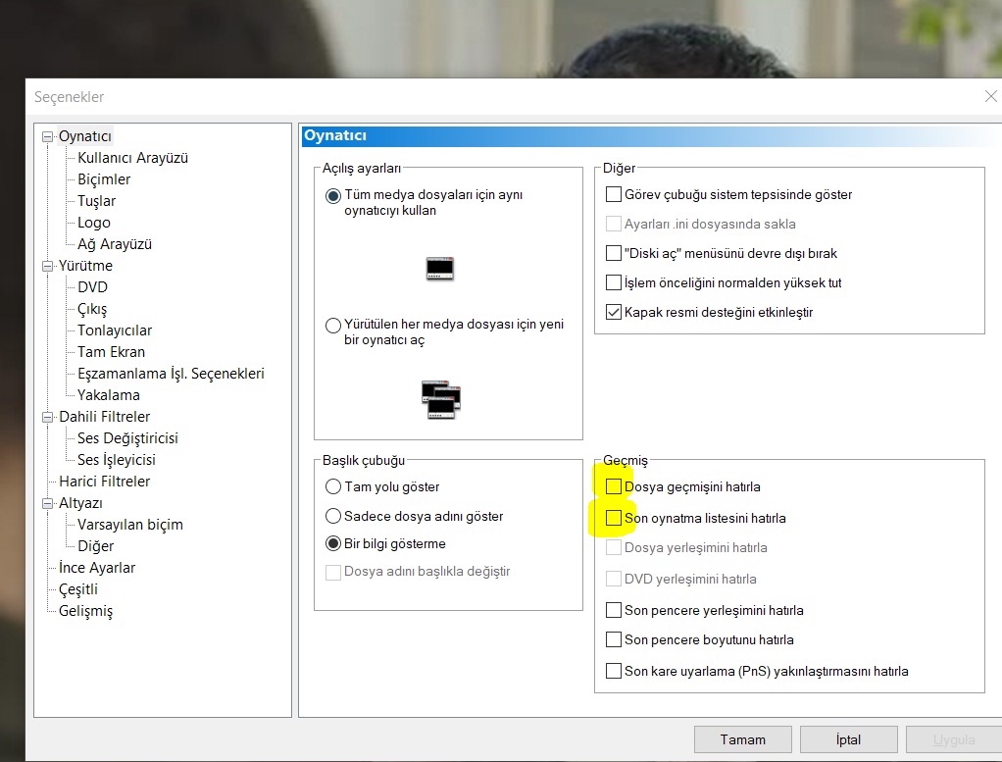
Task: Open the Tonlayıcılar settings page
Action: tap(115, 330)
